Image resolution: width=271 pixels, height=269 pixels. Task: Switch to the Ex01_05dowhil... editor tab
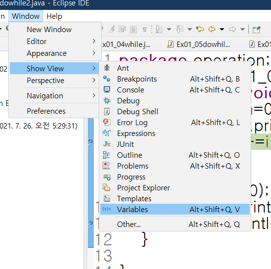tap(199, 45)
